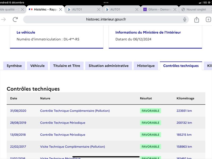Close the 'ide qualité' tab
The height and width of the screenshot is (159, 212).
click(23, 10)
